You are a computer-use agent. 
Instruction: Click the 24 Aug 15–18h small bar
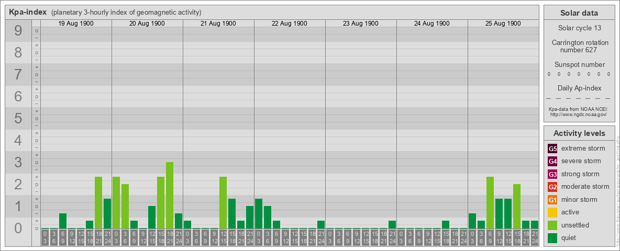(445, 225)
